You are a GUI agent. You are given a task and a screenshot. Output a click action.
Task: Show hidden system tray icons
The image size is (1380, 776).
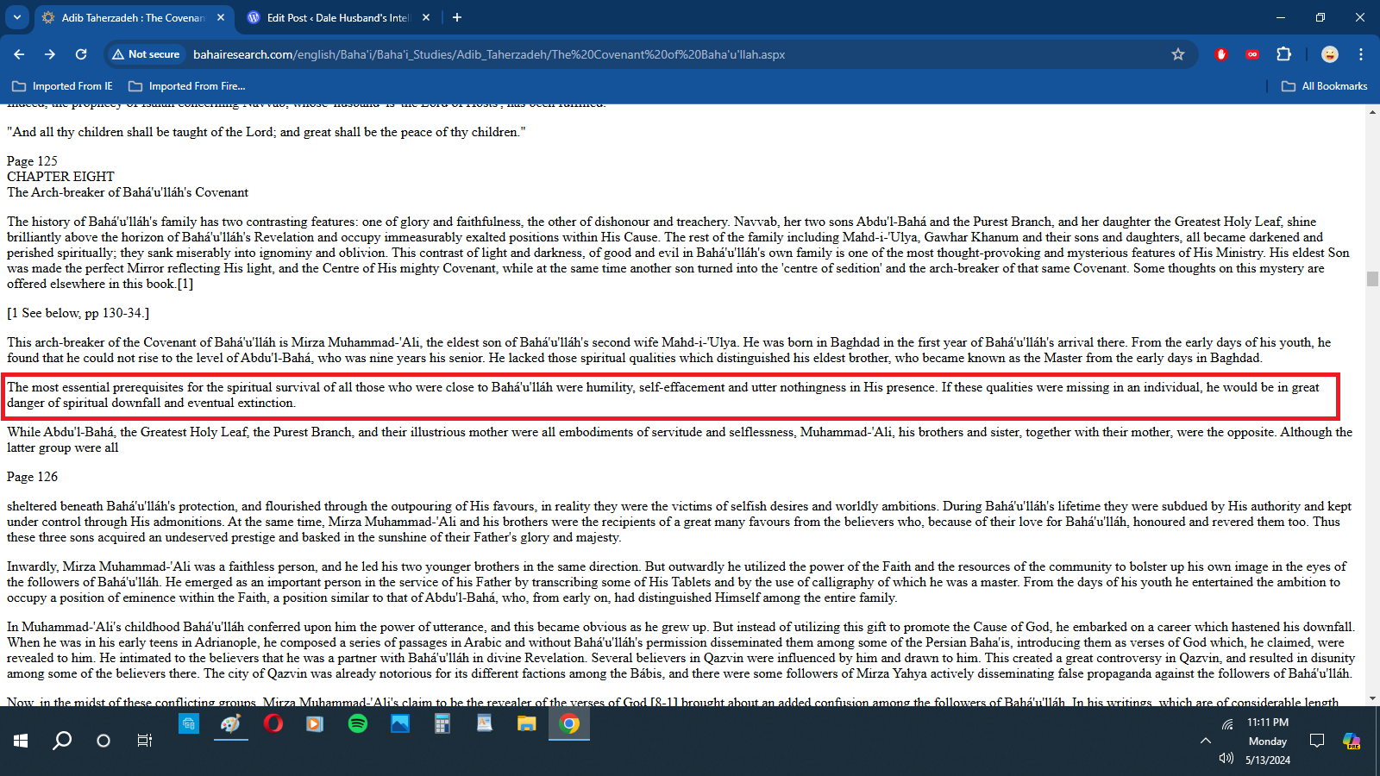[1205, 741]
